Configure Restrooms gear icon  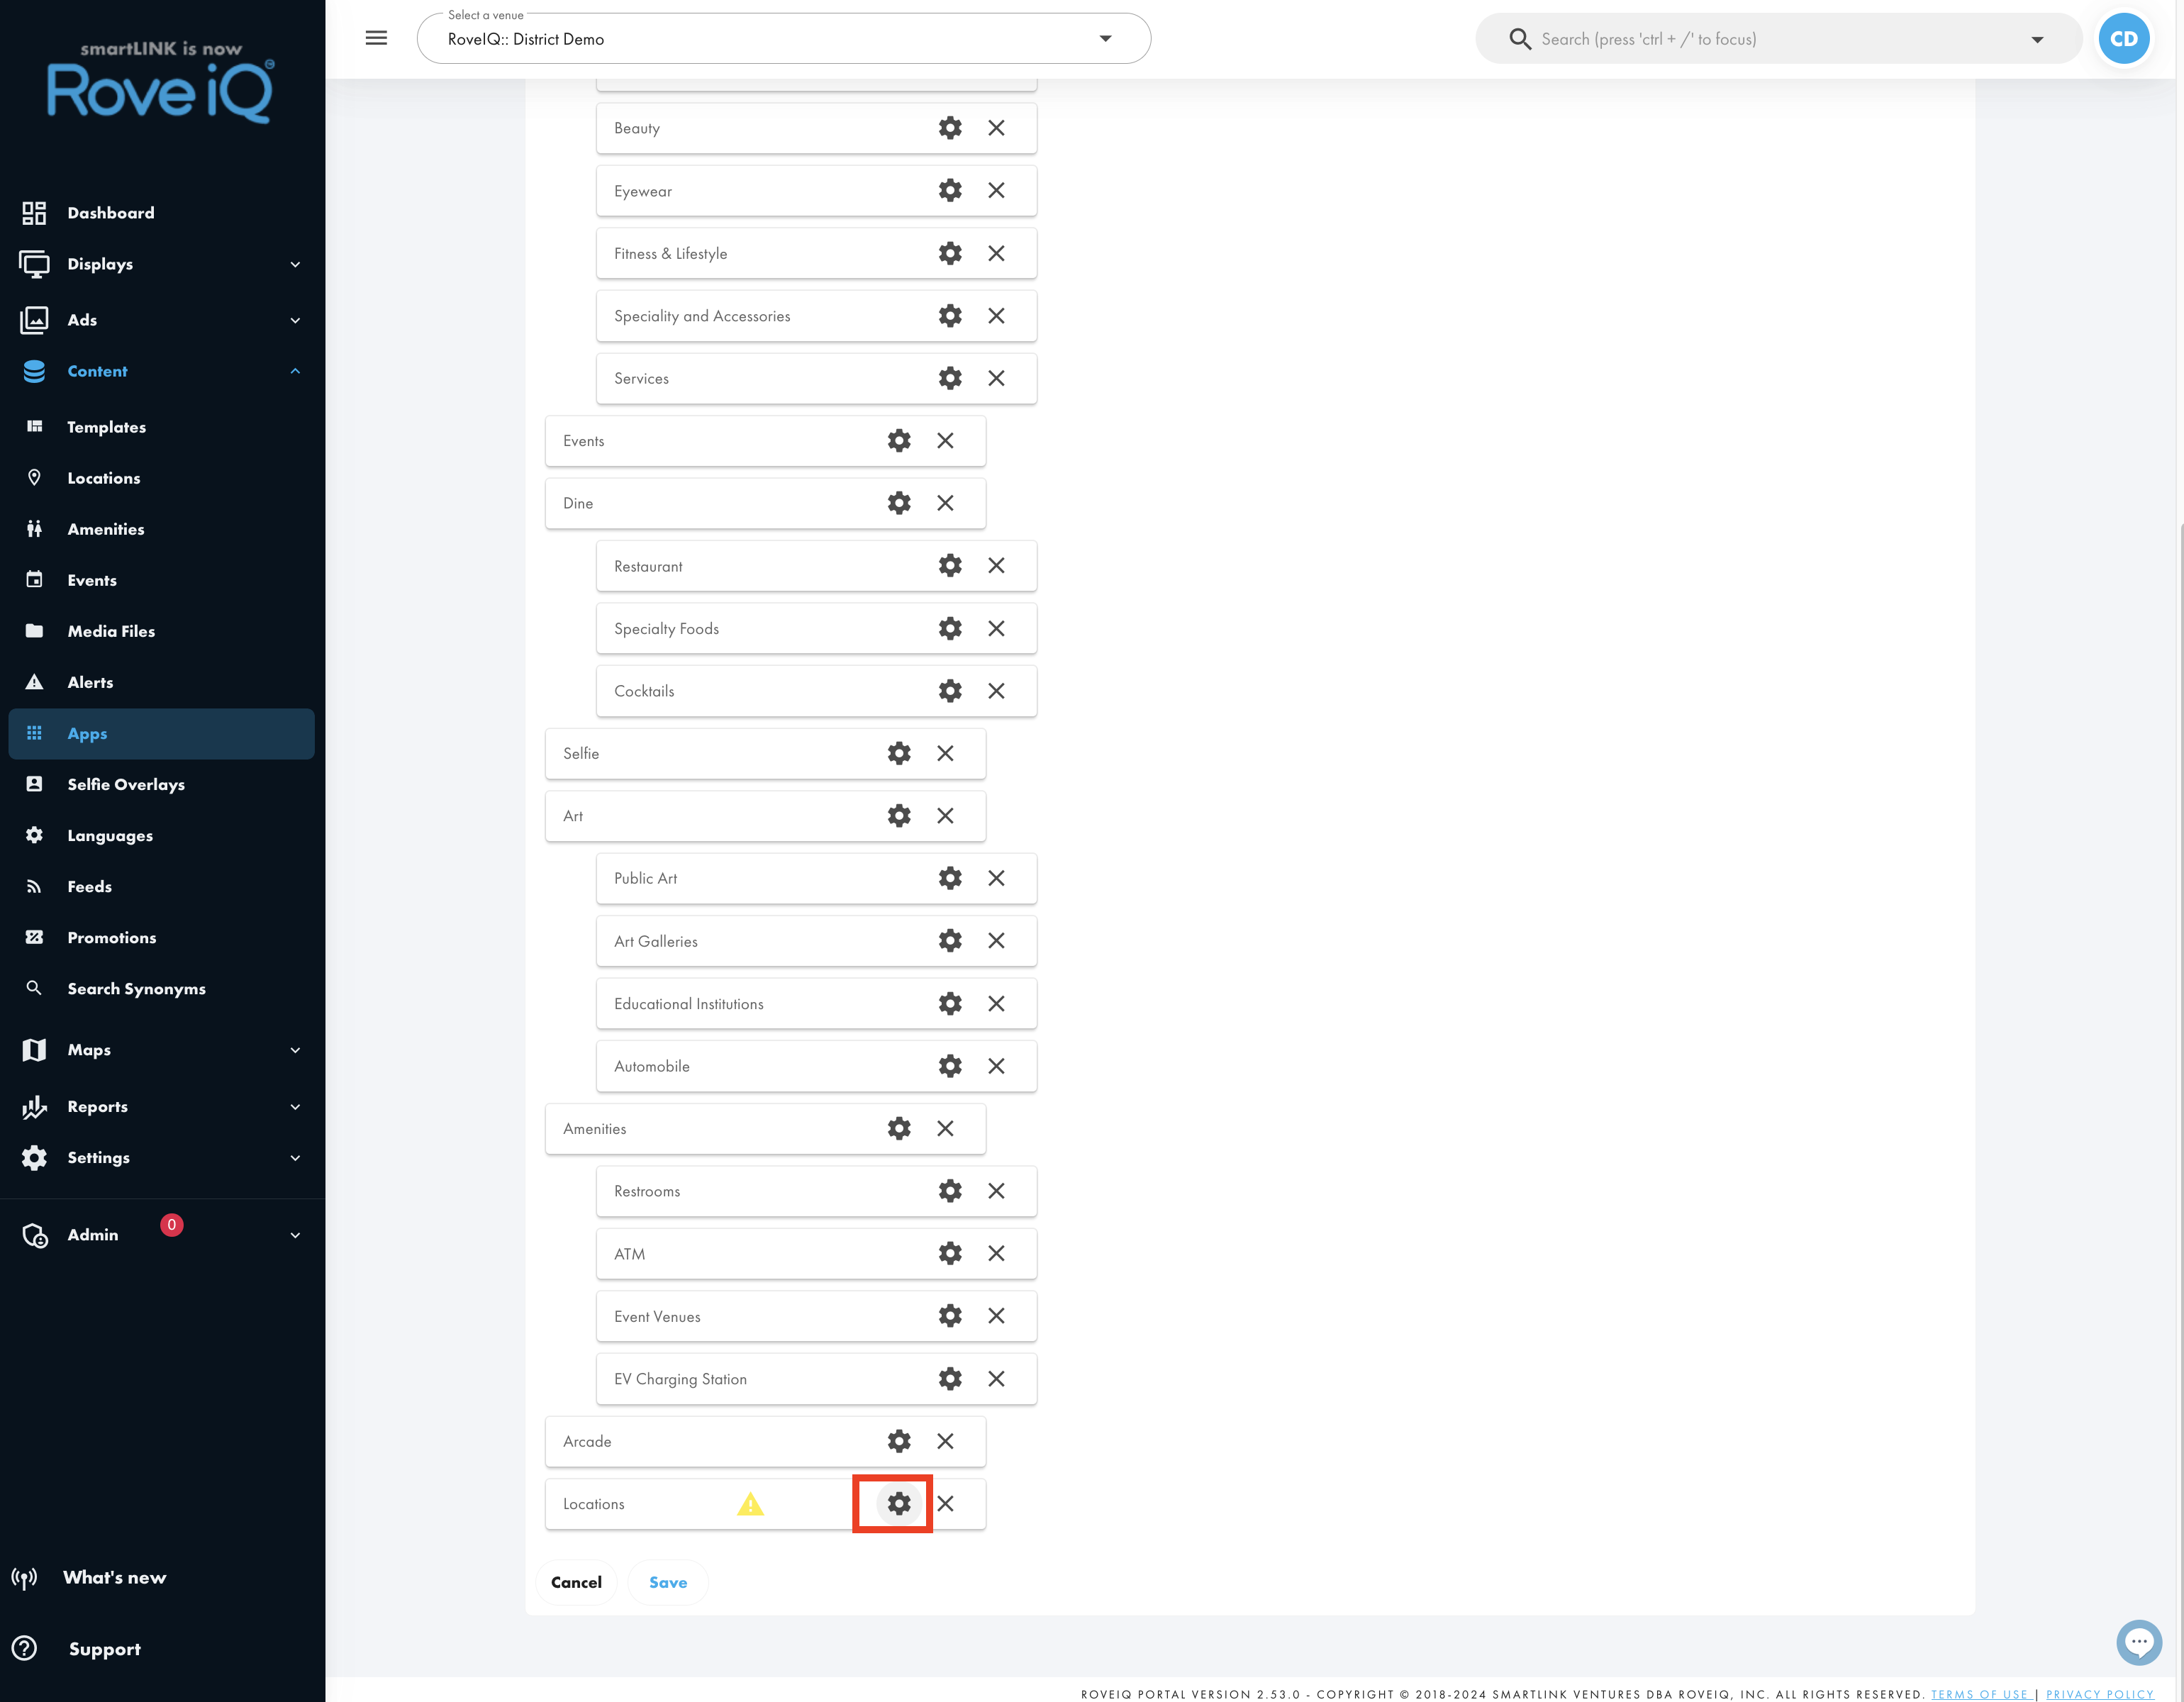[x=949, y=1191]
